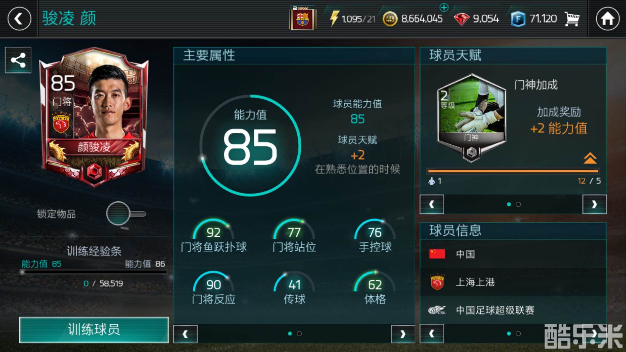Open the FC Barcelona team badge
626x352 pixels.
(303, 19)
